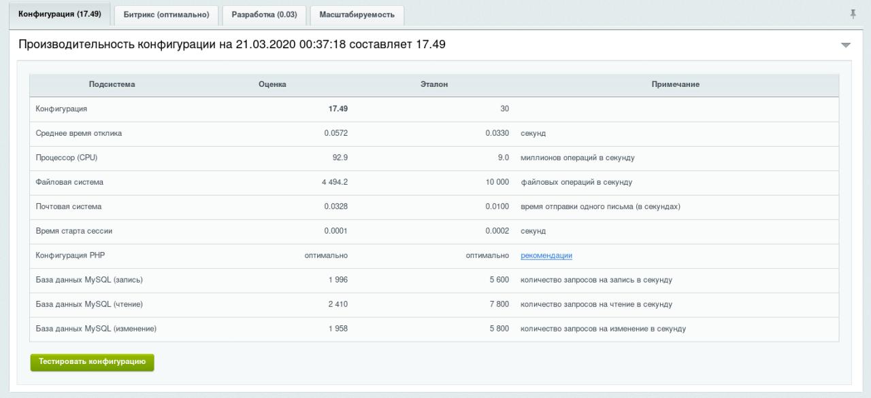
Task: Click the 0.0100 reference value
Action: pyautogui.click(x=497, y=206)
